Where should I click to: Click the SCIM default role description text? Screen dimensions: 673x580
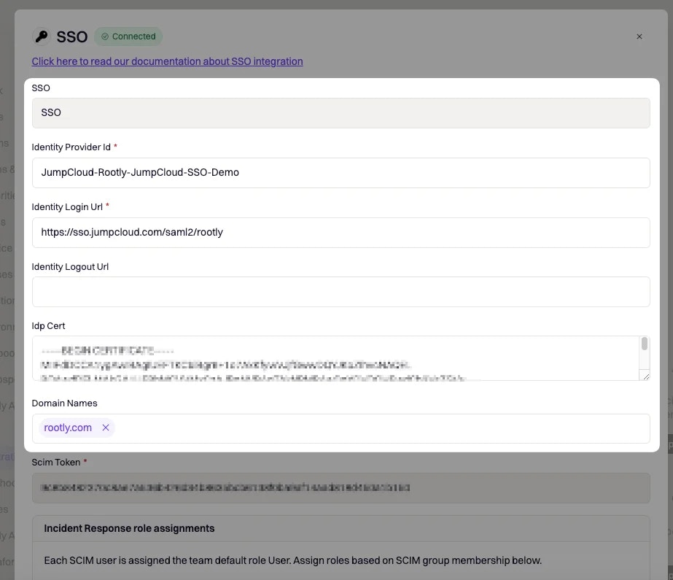coord(292,560)
